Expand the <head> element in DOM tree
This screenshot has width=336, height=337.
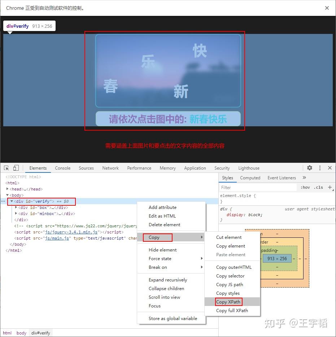[x=7, y=189]
